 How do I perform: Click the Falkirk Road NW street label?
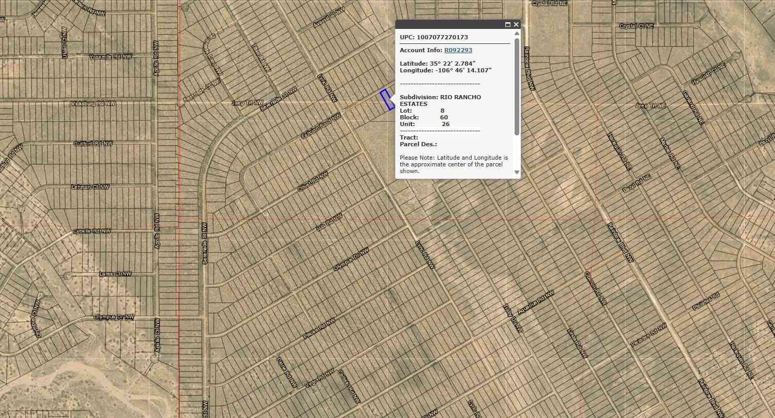(320, 127)
